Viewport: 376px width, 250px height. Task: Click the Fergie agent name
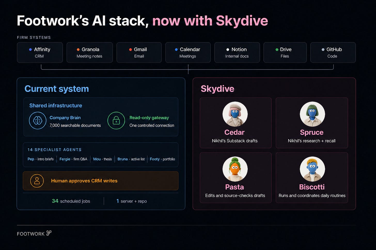pos(65,159)
